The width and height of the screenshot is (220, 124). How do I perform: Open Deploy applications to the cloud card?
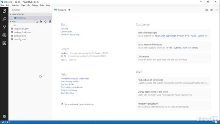click(173, 93)
